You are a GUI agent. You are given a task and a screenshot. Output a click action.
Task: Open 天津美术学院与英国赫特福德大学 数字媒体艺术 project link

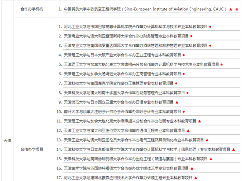(x=126, y=168)
